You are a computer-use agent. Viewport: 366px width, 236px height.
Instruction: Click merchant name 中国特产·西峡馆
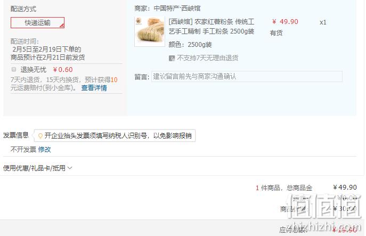177,9
